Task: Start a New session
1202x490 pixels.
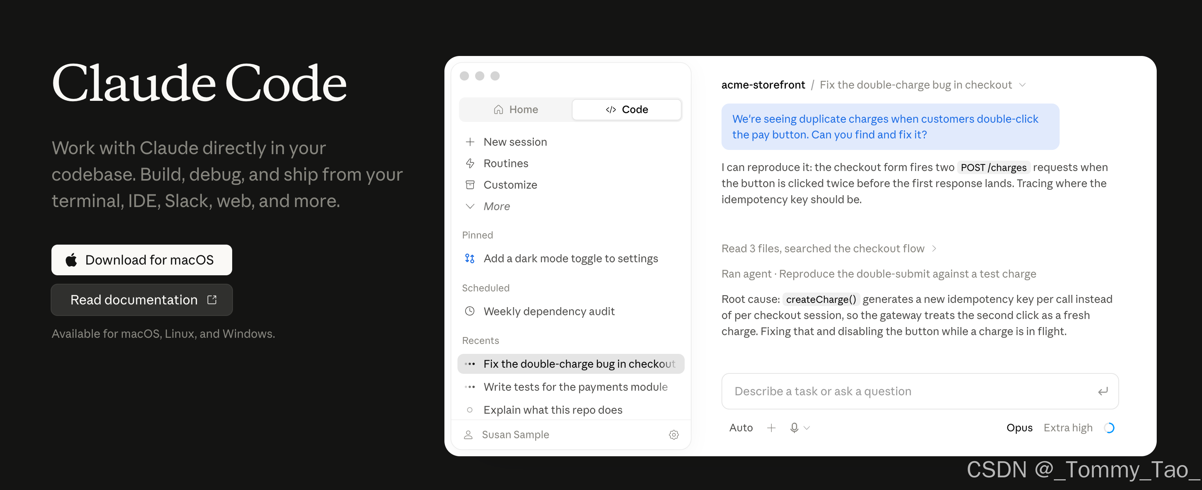Action: (x=515, y=142)
